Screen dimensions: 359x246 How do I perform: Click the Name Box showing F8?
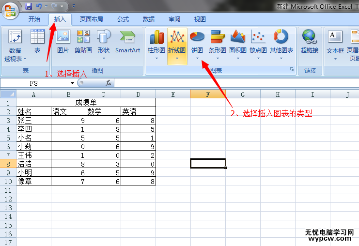35,83
